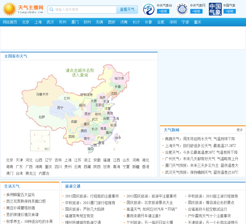The image size is (246, 224).
Task: Open 黑龙江 in the province list
Action: pos(31,173)
